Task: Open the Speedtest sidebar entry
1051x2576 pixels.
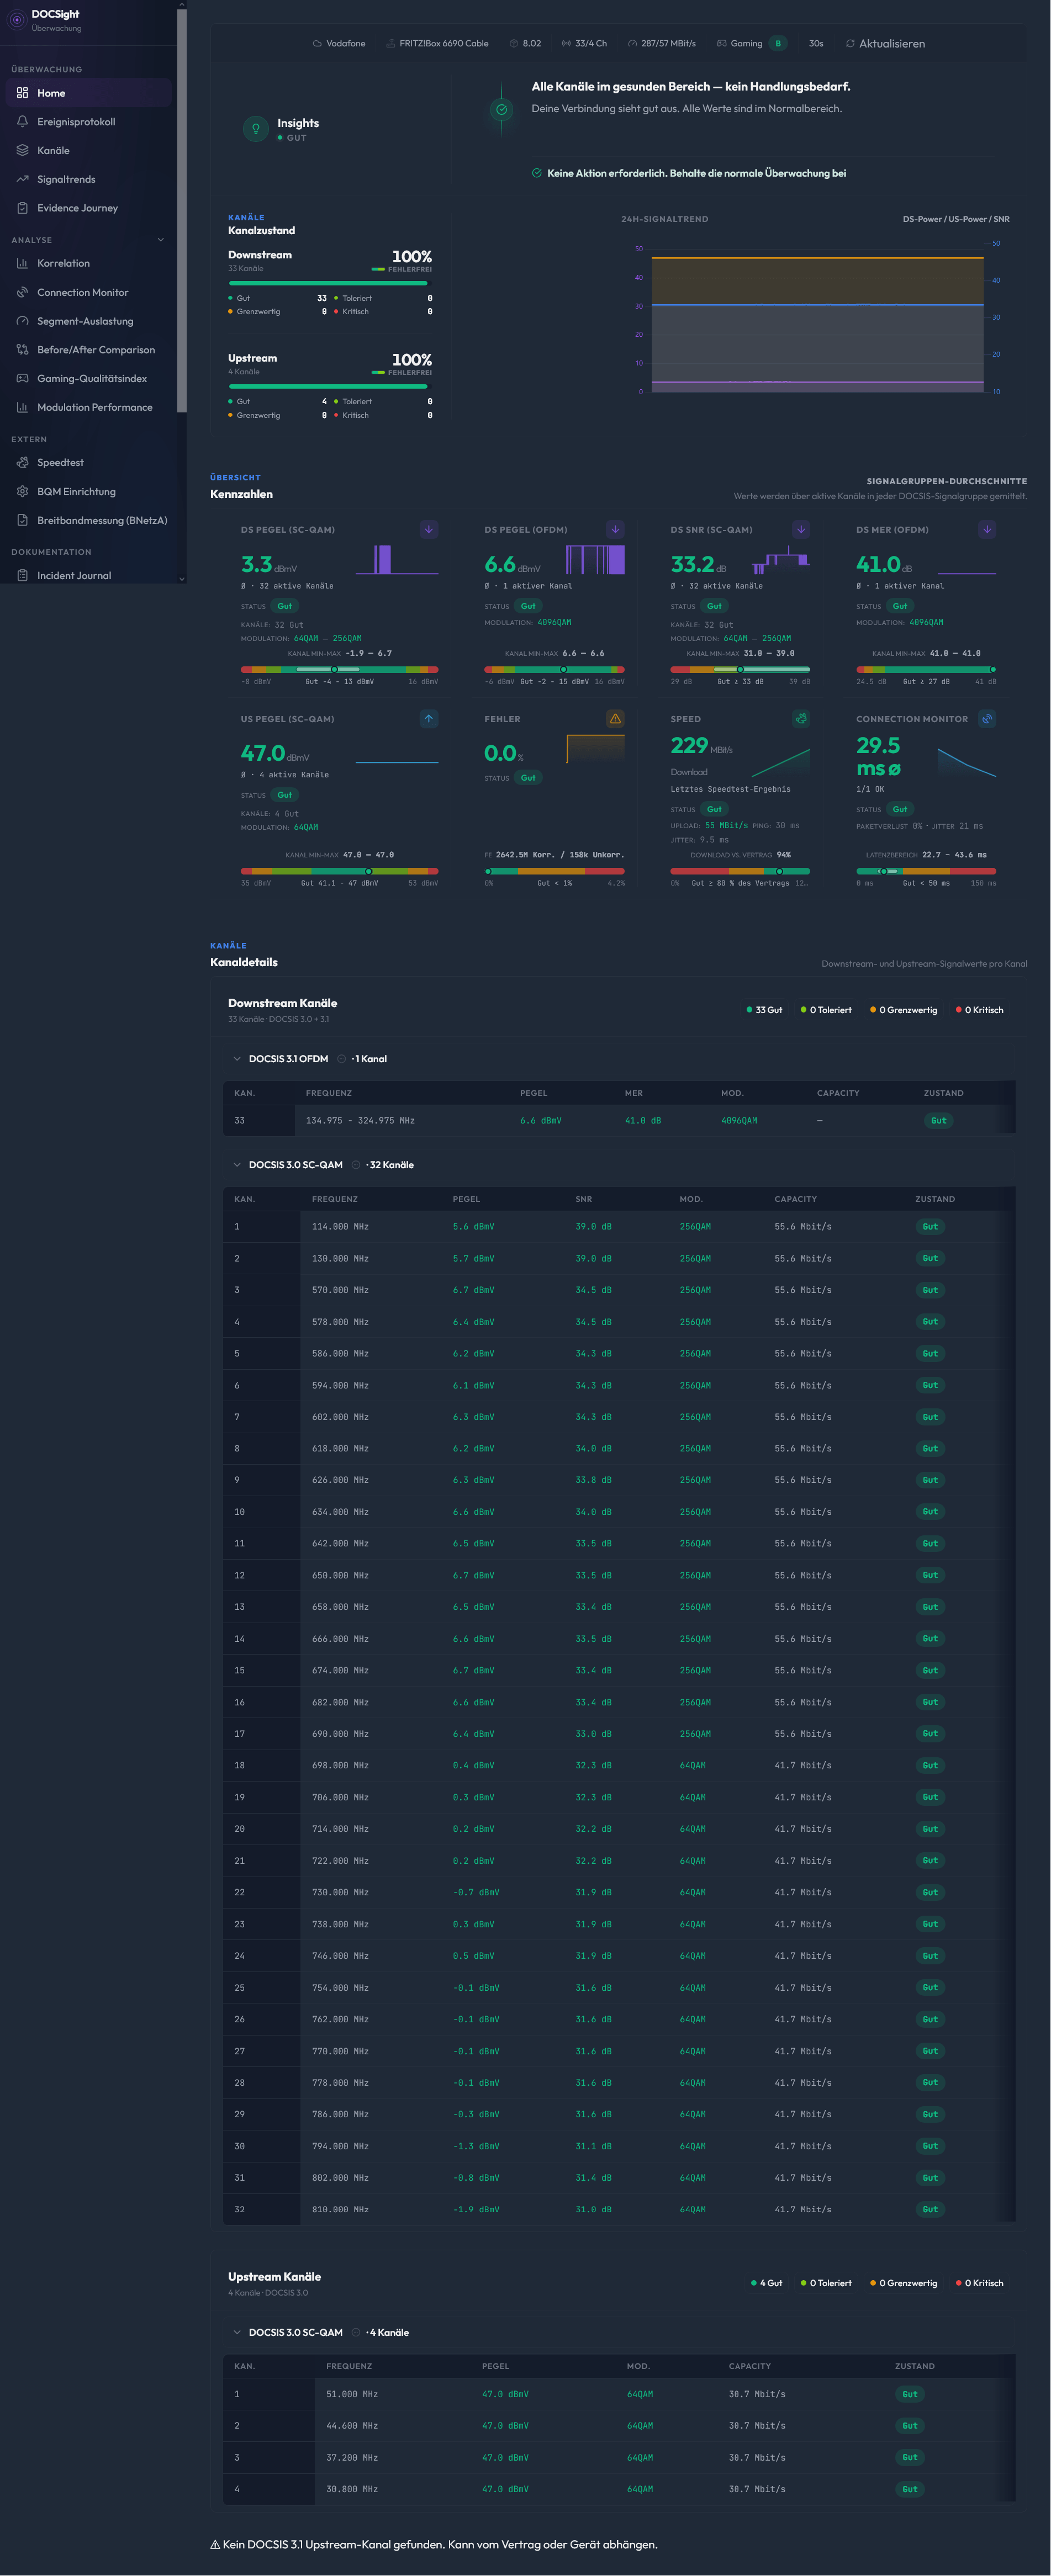Action: [x=88, y=462]
